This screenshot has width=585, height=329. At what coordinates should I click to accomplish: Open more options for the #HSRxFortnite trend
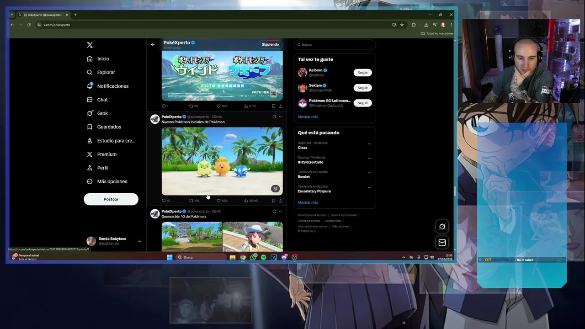tap(370, 159)
